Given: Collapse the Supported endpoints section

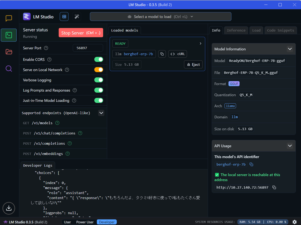Looking at the screenshot, I should point(101,113).
